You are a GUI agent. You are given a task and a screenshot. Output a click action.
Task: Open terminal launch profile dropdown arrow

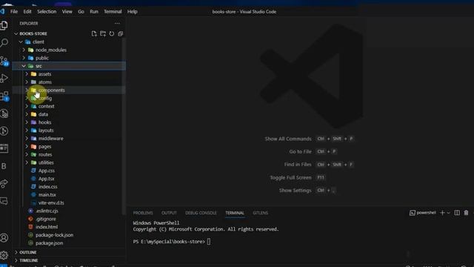tap(449, 213)
